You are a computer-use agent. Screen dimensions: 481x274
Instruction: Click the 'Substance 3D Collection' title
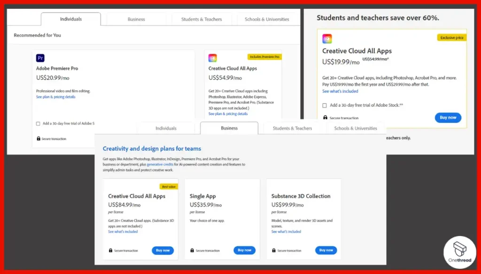tap(301, 196)
